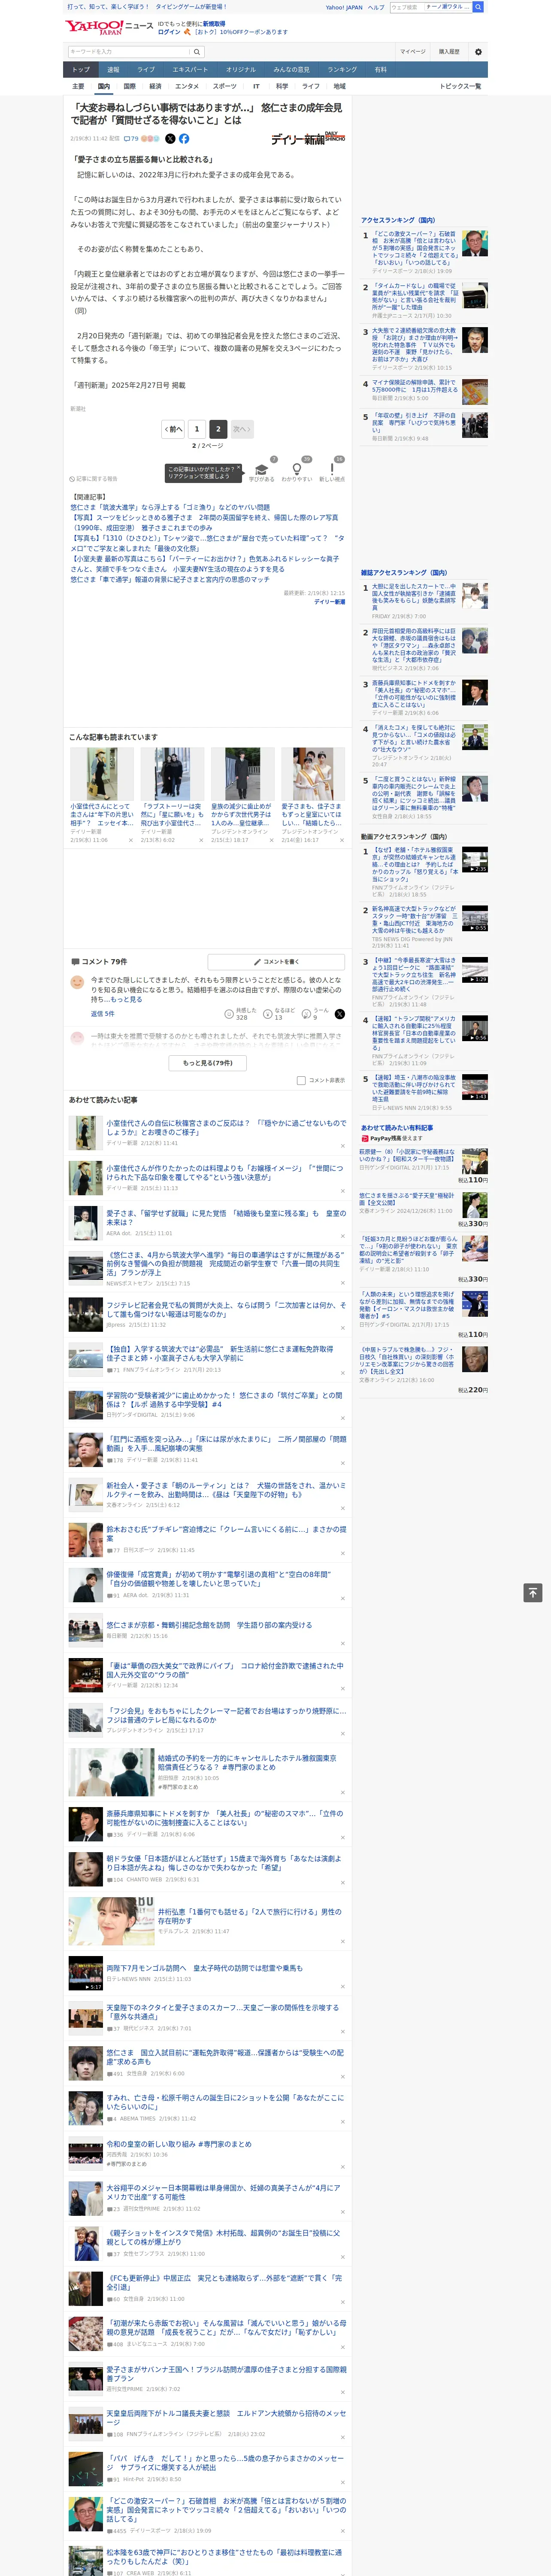
Task: Select the みんなの意見 tab
Action: pyautogui.click(x=291, y=70)
